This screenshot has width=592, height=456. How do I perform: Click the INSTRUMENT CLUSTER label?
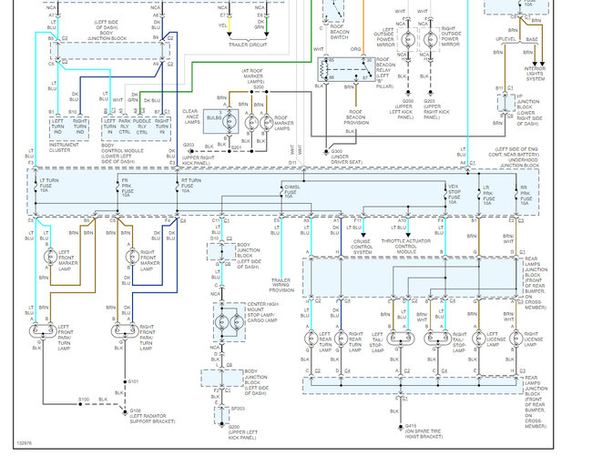click(x=64, y=147)
